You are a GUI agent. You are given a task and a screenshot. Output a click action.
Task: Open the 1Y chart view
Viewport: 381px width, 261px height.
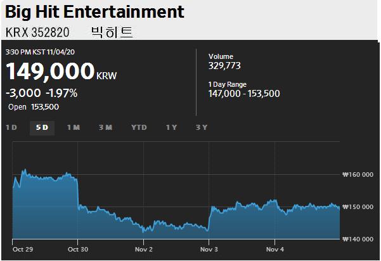171,127
